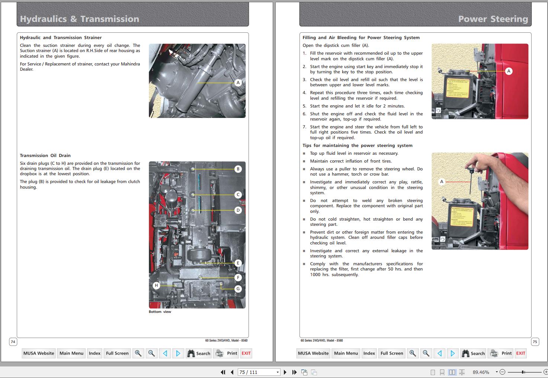Go to the first page in bottom bar

[223, 372]
